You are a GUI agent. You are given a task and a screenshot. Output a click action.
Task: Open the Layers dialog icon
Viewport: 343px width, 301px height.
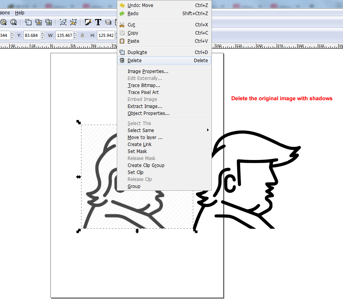[x=108, y=22]
